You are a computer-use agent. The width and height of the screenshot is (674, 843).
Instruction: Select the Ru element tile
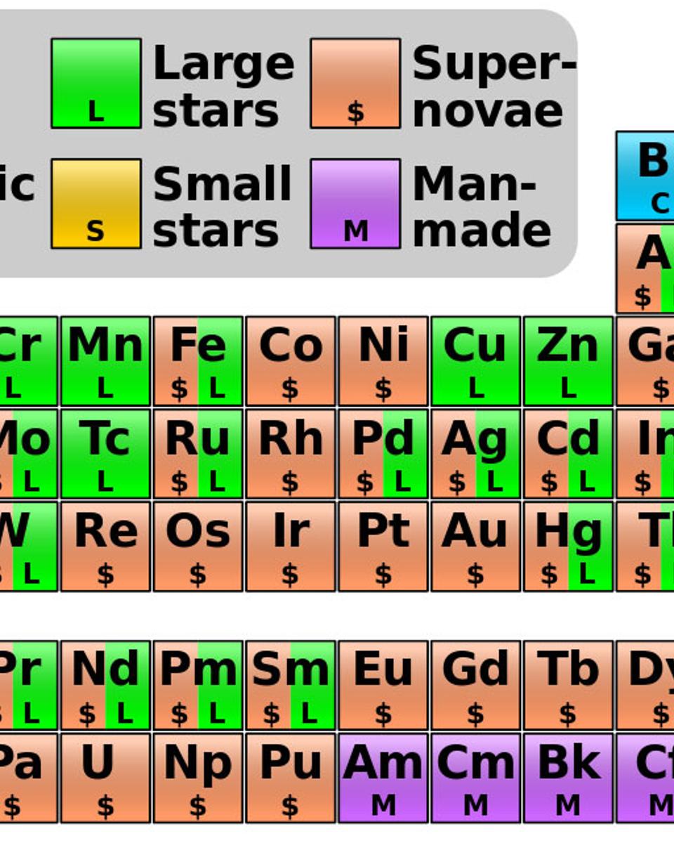click(198, 454)
